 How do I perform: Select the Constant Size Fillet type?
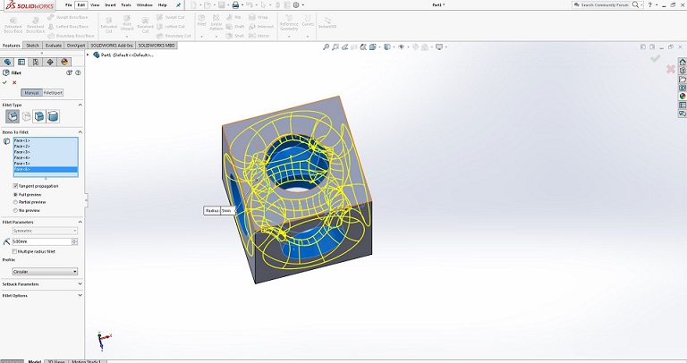13,116
